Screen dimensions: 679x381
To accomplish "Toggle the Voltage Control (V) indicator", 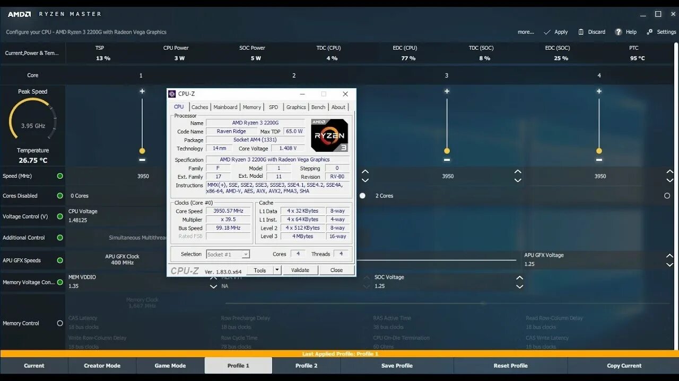I will (60, 216).
